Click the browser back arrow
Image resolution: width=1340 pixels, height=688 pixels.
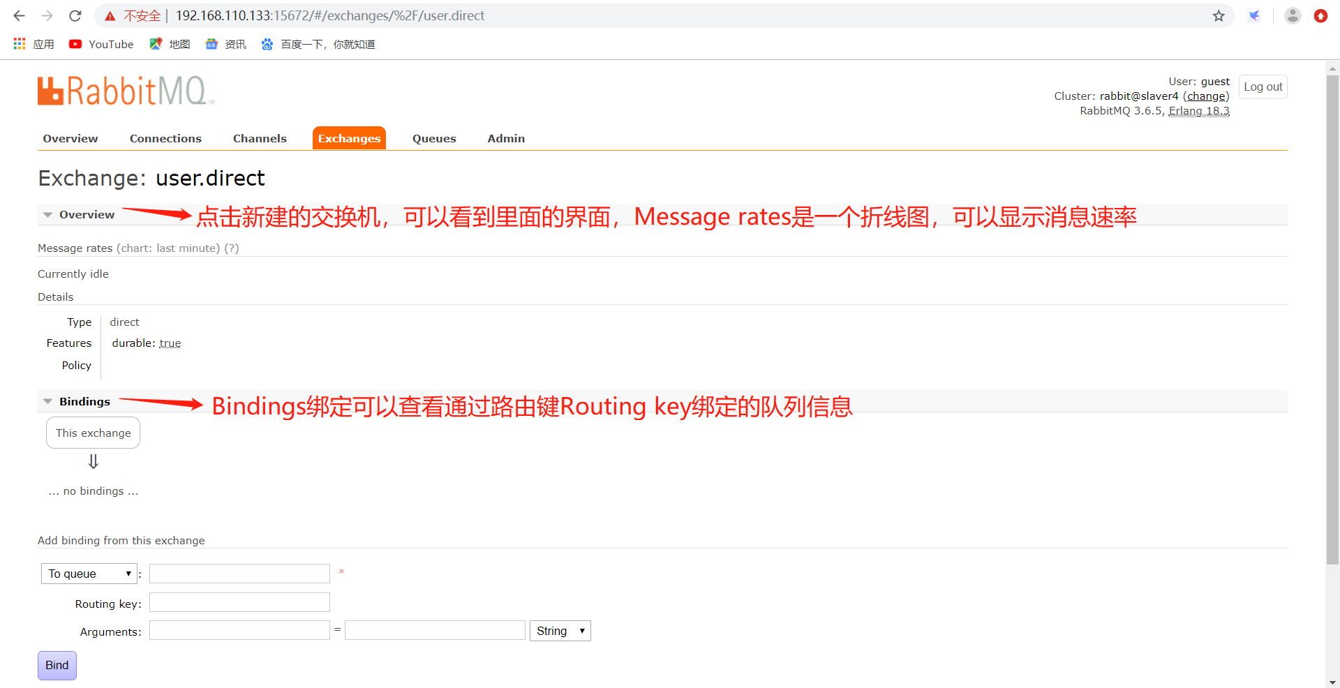pyautogui.click(x=18, y=15)
